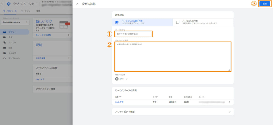This screenshot has width=273, height=125.
Task: Click the トリガー sidebar icon
Action: [5, 42]
